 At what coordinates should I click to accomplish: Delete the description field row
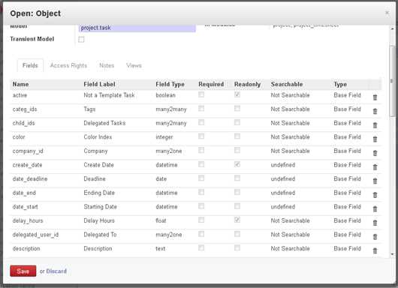tap(375, 250)
